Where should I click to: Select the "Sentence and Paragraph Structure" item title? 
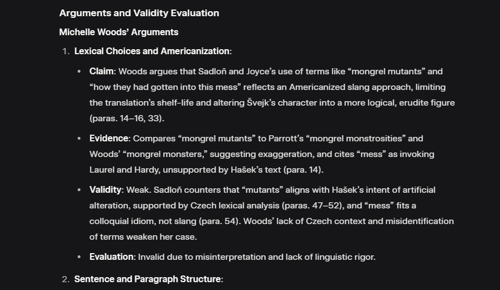pos(147,279)
